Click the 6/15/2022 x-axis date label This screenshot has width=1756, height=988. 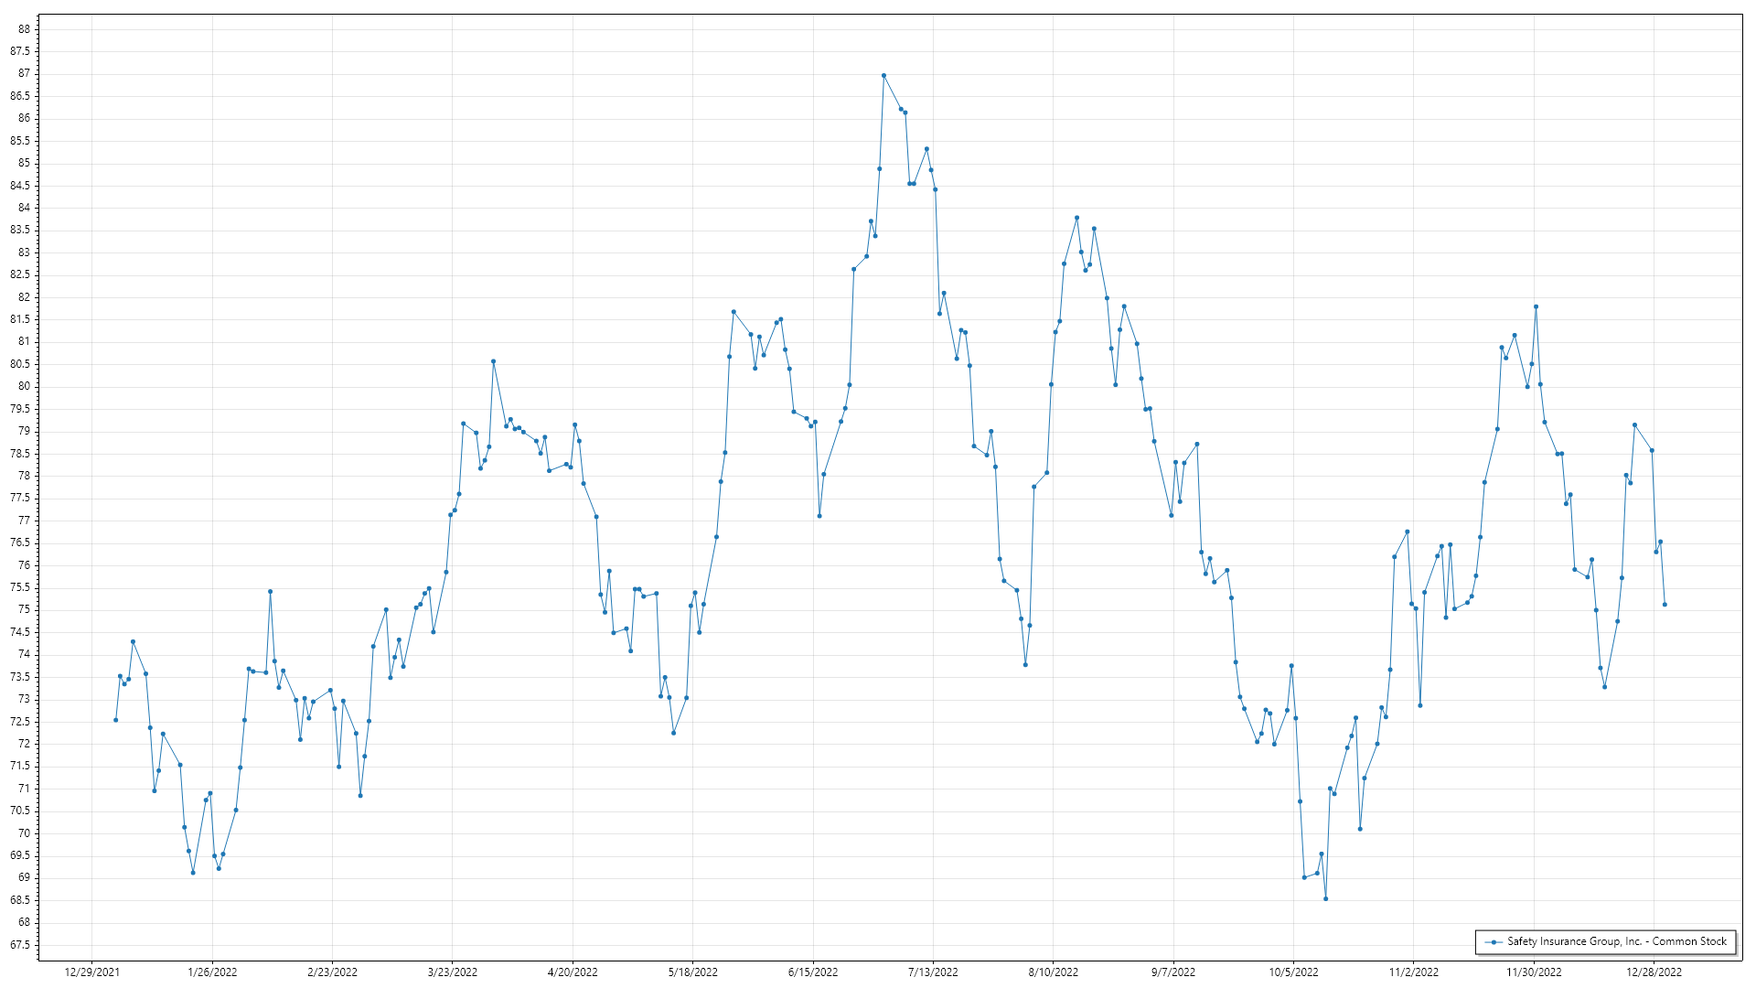(x=813, y=972)
